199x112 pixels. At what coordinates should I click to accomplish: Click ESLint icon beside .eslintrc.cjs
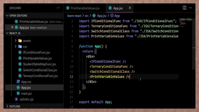pyautogui.click(x=16, y=99)
